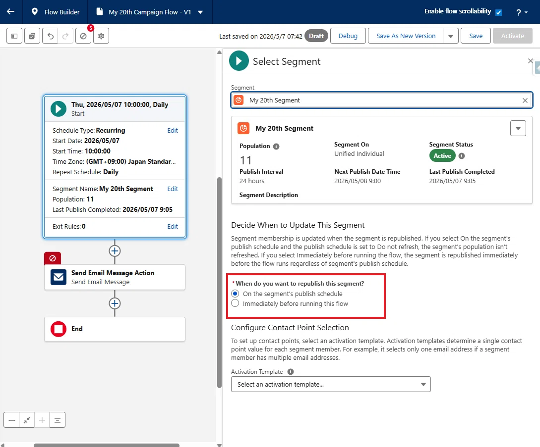Click the auto-layout align icon
The width and height of the screenshot is (540, 447).
(58, 420)
